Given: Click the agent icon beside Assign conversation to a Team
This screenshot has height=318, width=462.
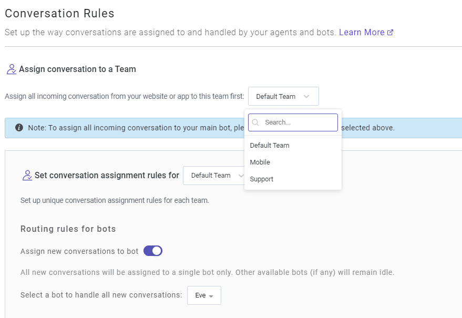Looking at the screenshot, I should pyautogui.click(x=12, y=69).
